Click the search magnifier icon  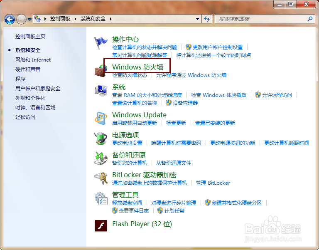pos(310,19)
